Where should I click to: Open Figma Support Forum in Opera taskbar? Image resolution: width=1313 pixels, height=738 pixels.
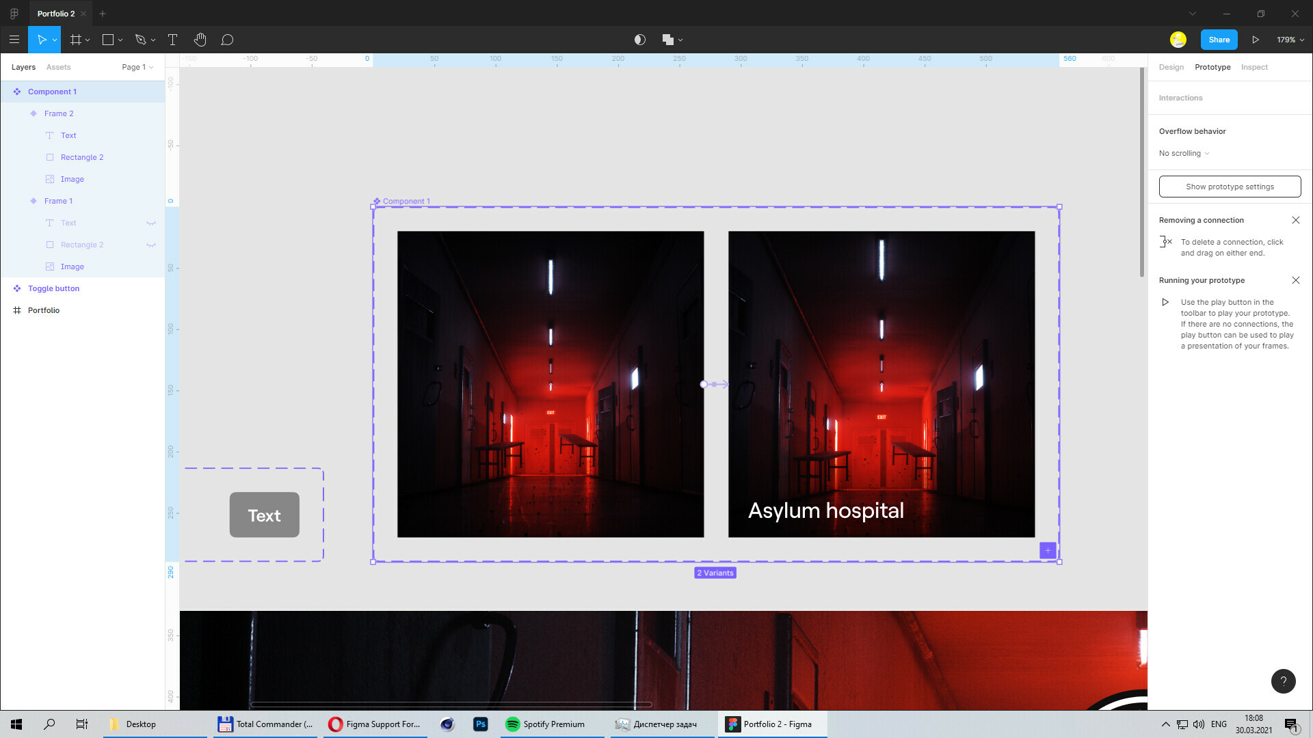(x=375, y=724)
